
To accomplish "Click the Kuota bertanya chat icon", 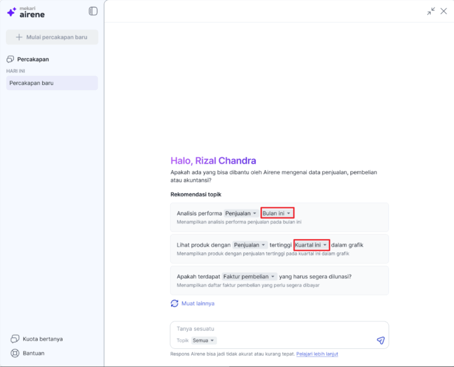I will click(x=15, y=338).
